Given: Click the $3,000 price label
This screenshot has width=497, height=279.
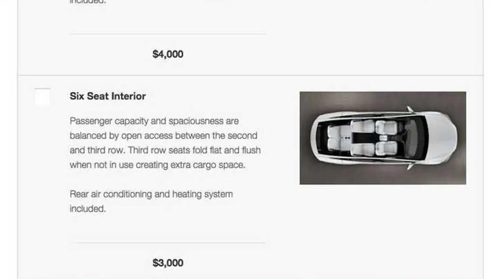Looking at the screenshot, I should [168, 263].
